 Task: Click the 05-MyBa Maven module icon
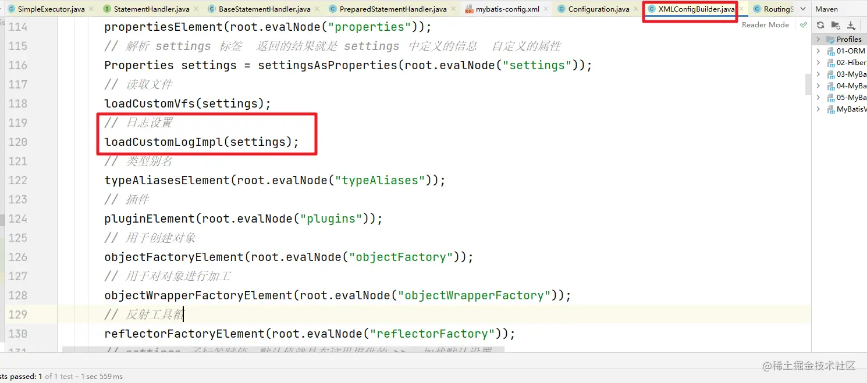(830, 98)
